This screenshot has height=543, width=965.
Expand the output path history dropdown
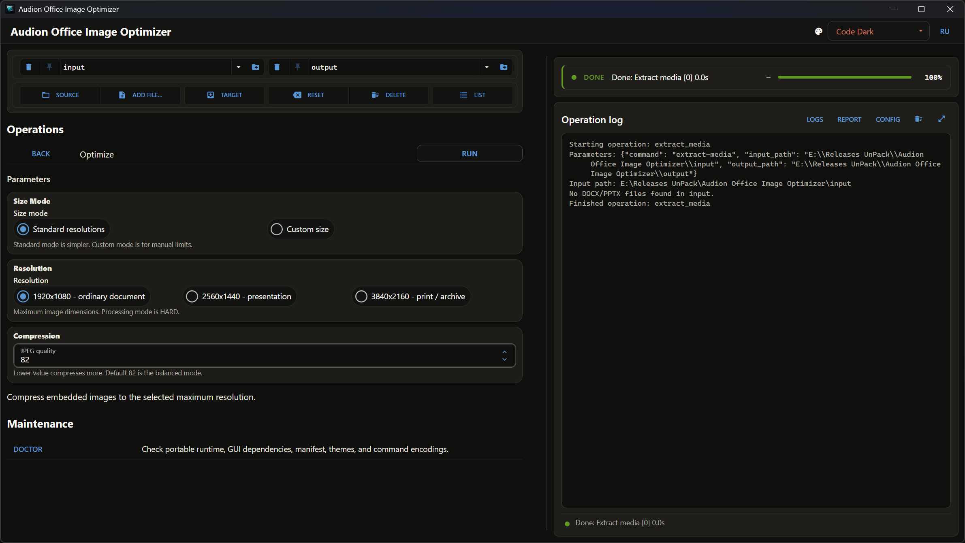[487, 67]
